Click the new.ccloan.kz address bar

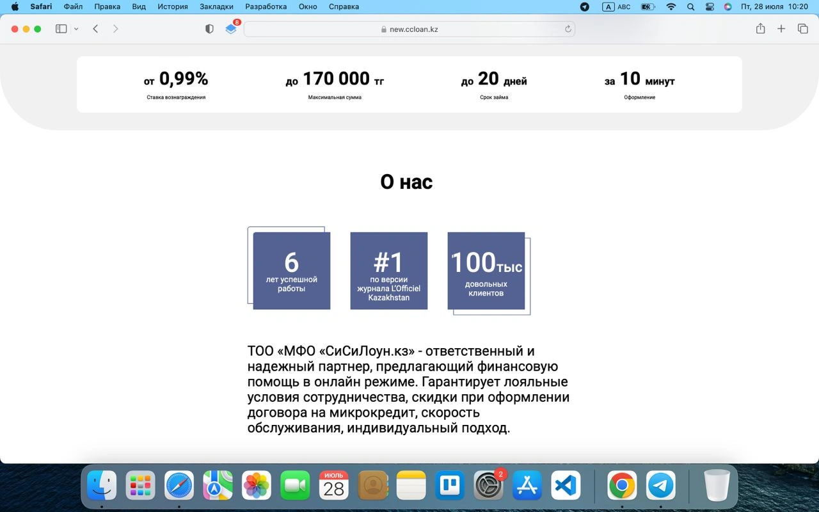[409, 29]
